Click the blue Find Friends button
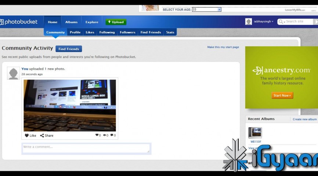Image resolution: width=318 pixels, height=176 pixels. pyautogui.click(x=69, y=49)
